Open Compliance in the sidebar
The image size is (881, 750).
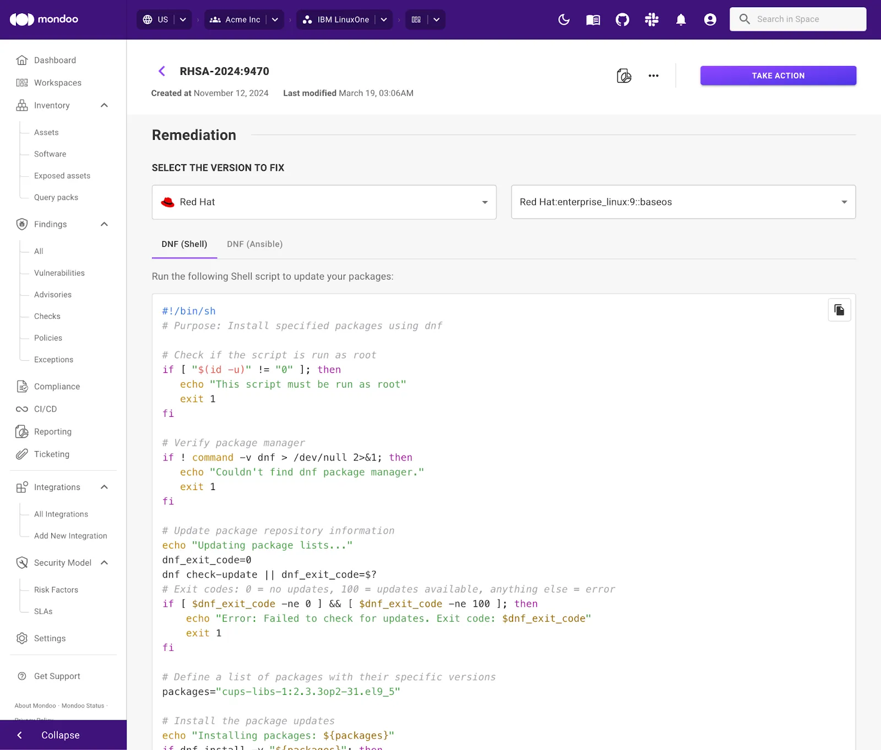(x=57, y=387)
